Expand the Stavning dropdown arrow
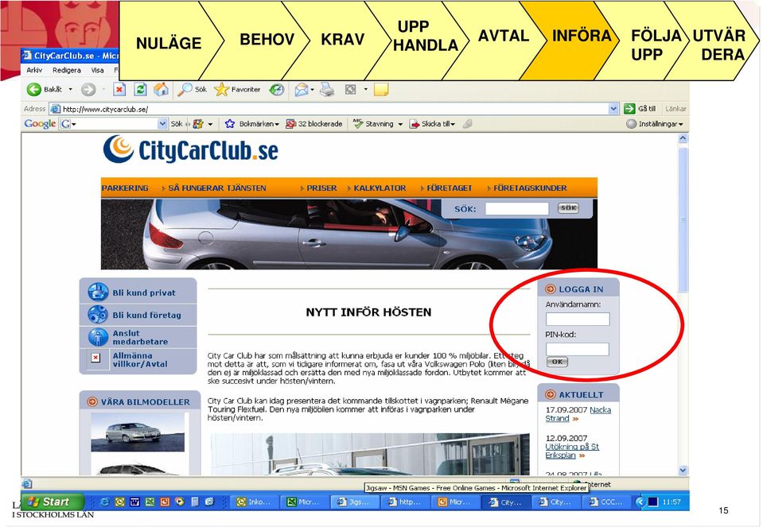The height and width of the screenshot is (527, 763). click(x=400, y=124)
